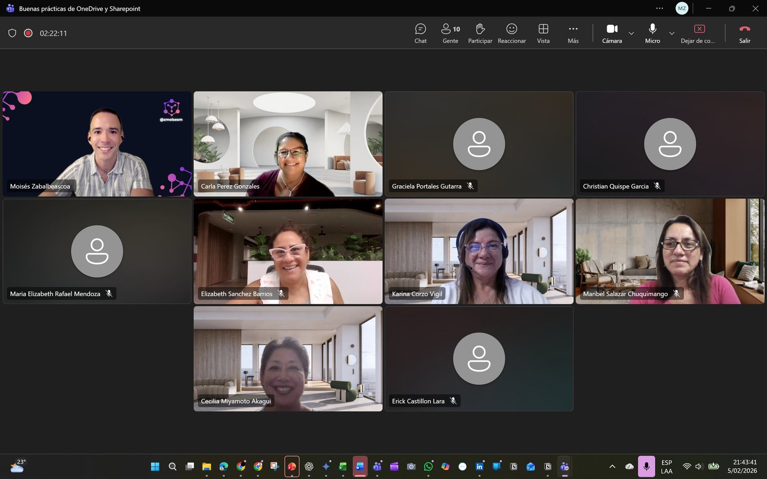767x479 pixels.
Task: Select Maribel Salazar Chuquimango's video tile
Action: pyautogui.click(x=670, y=251)
